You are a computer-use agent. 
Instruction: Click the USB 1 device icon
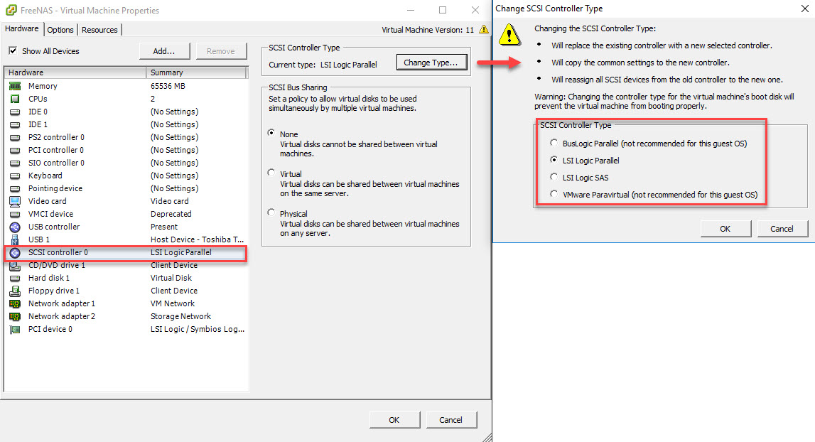pyautogui.click(x=15, y=239)
